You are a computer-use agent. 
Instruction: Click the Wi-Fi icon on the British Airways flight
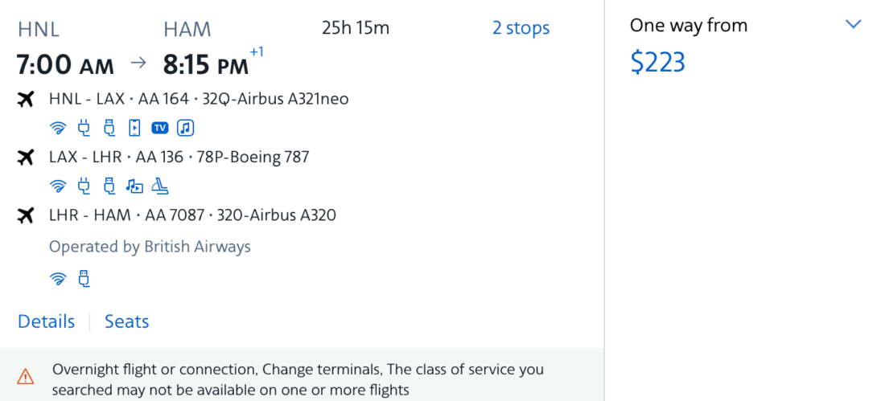pyautogui.click(x=57, y=279)
